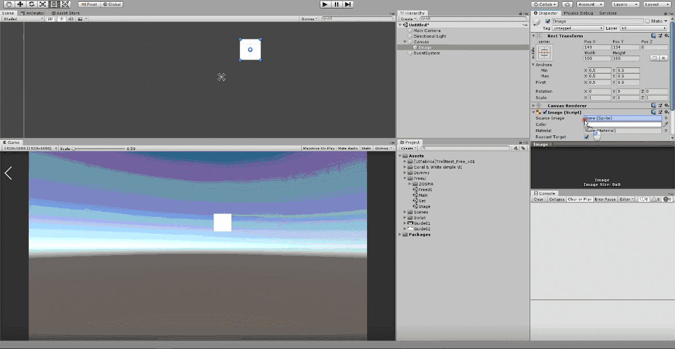This screenshot has height=349, width=675.
Task: Open Shaded draw mode dropdown
Action: pos(23,19)
